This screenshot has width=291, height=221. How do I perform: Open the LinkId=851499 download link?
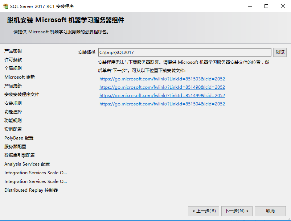click(162, 95)
